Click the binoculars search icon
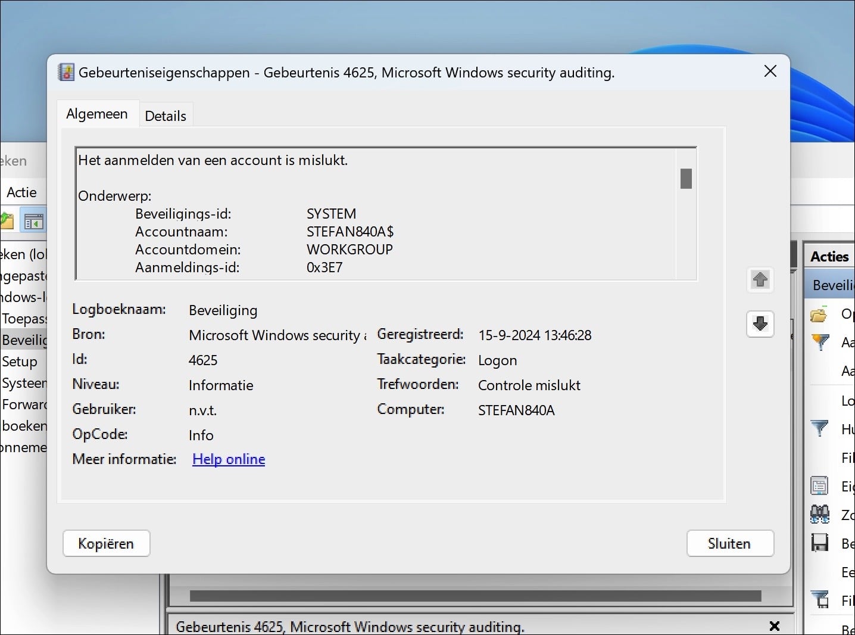The height and width of the screenshot is (635, 855). [x=820, y=514]
